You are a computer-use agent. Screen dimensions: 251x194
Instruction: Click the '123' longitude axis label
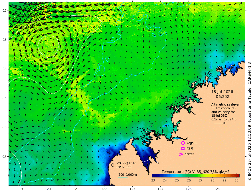click(132, 189)
